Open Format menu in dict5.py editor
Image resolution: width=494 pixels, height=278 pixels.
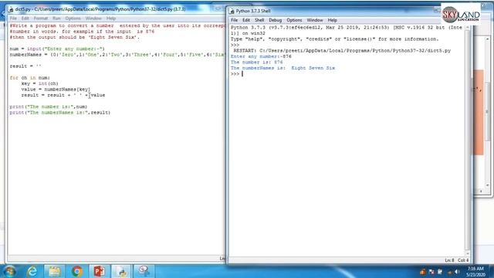click(x=41, y=19)
